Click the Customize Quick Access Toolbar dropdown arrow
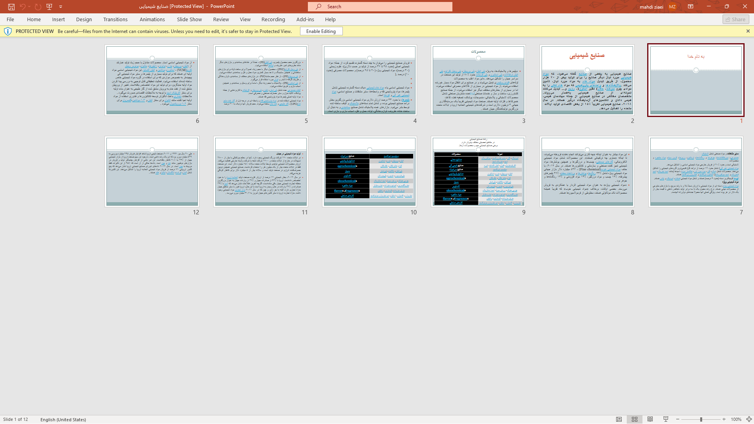Image resolution: width=754 pixels, height=424 pixels. pos(60,6)
